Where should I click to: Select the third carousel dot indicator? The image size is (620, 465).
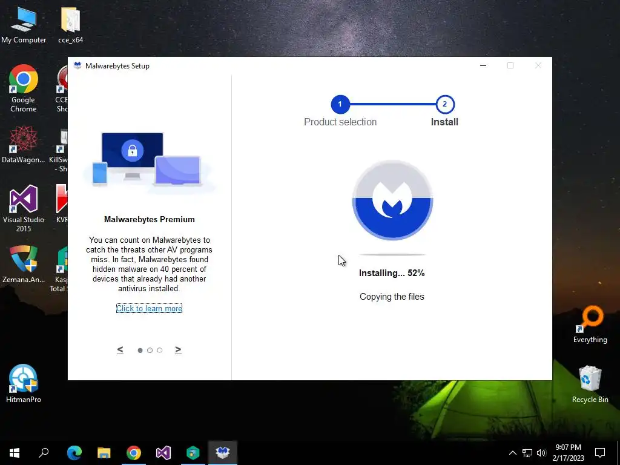[159, 351]
